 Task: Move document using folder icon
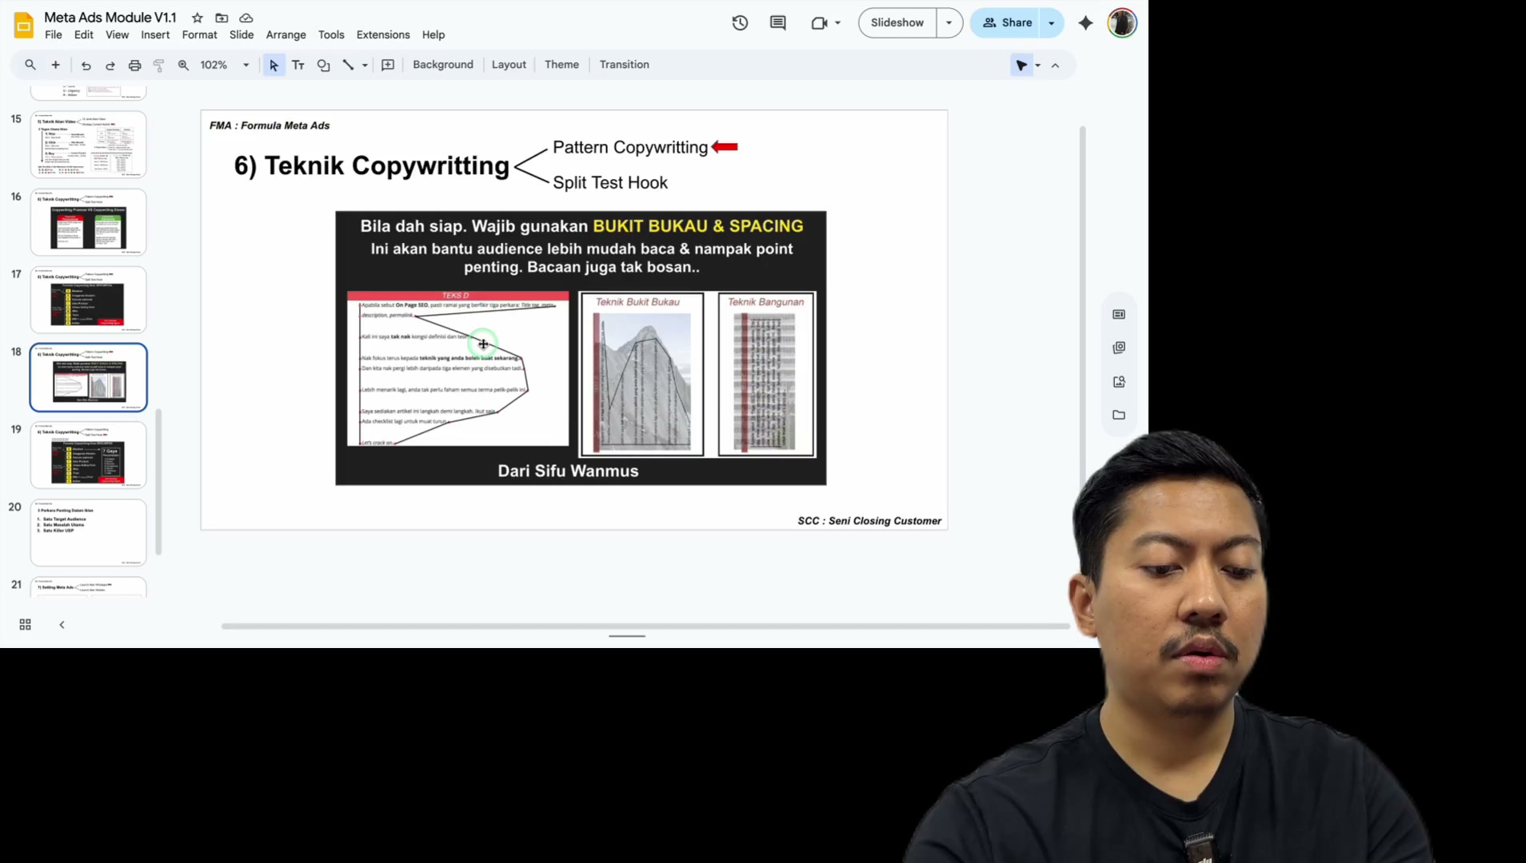(222, 18)
